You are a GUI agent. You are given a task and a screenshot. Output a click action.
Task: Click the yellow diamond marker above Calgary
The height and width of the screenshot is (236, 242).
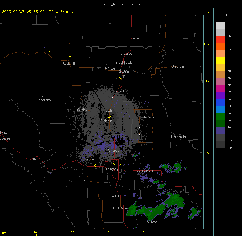click(x=114, y=165)
